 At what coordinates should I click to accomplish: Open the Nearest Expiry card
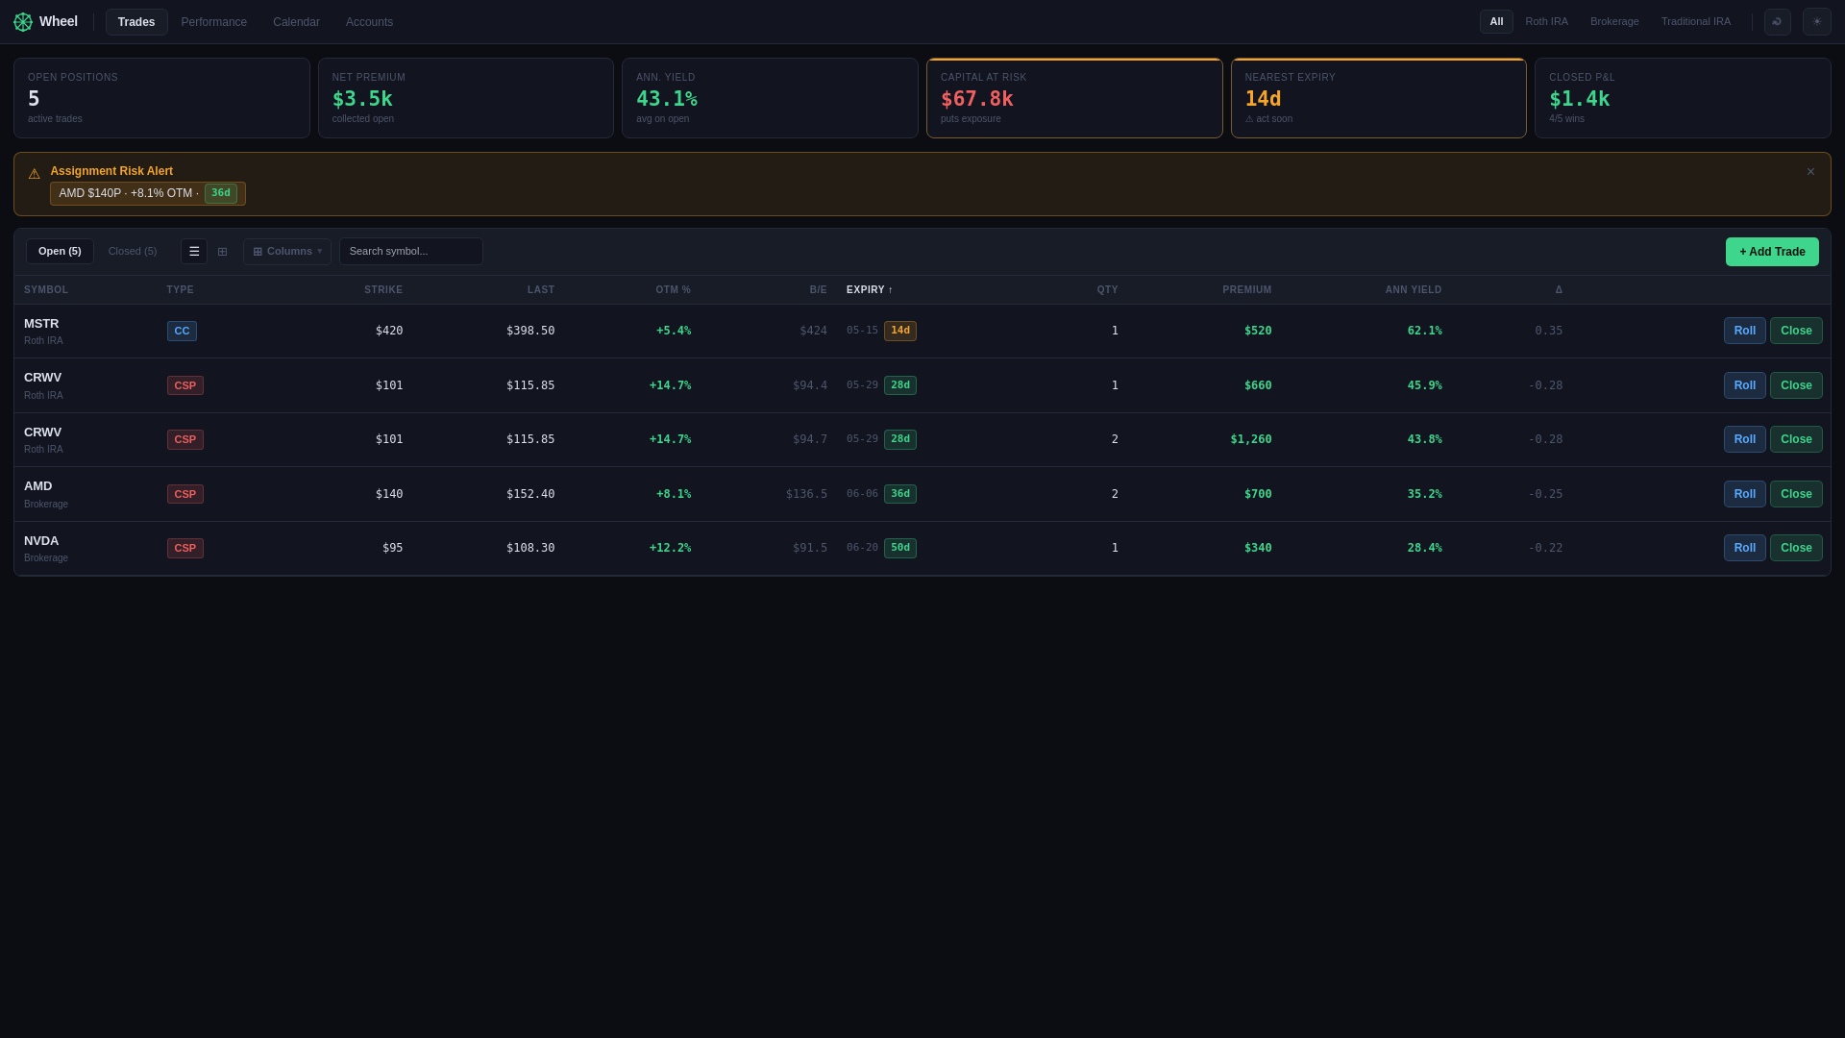click(1378, 98)
